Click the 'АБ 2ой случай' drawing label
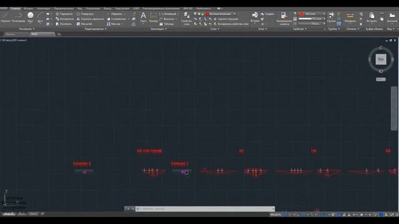 click(x=150, y=151)
